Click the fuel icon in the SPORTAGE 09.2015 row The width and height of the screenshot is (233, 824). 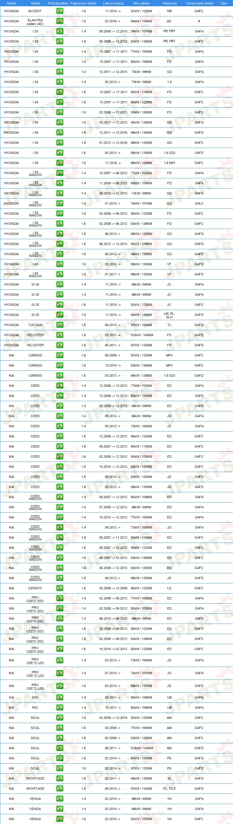(60, 789)
